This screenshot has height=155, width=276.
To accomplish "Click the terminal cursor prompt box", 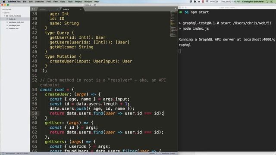I will tap(180, 51).
